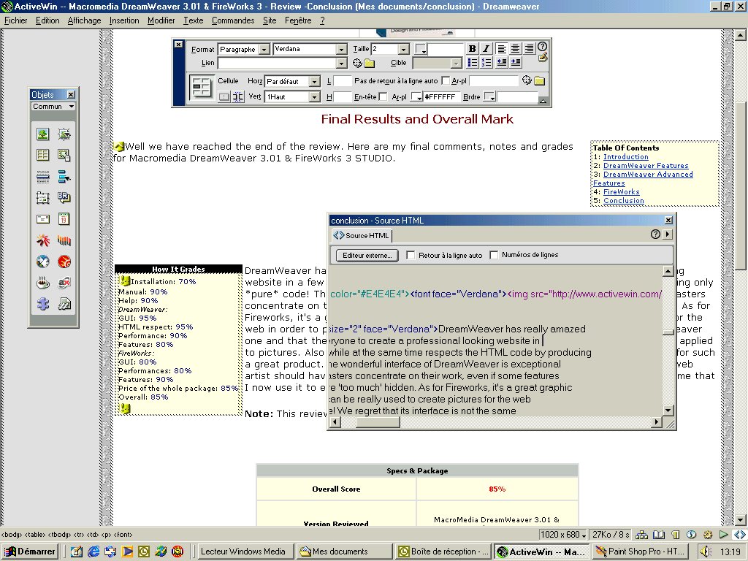Follow the DreamWeaver Features link
Screen dimensions: 748x561
click(x=646, y=166)
